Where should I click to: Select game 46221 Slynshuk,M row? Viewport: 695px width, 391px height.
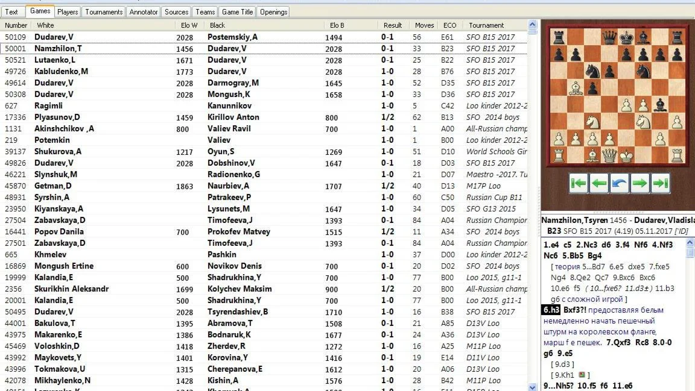[x=264, y=175]
